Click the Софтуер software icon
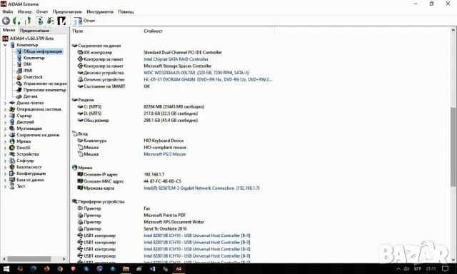The width and height of the screenshot is (457, 274). click(12, 161)
